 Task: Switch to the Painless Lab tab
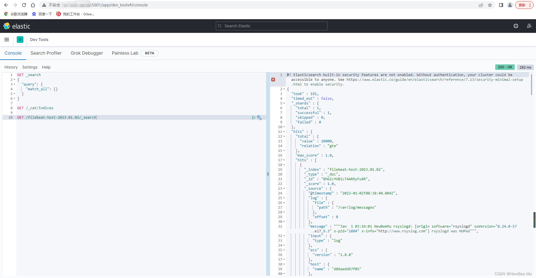tap(125, 53)
